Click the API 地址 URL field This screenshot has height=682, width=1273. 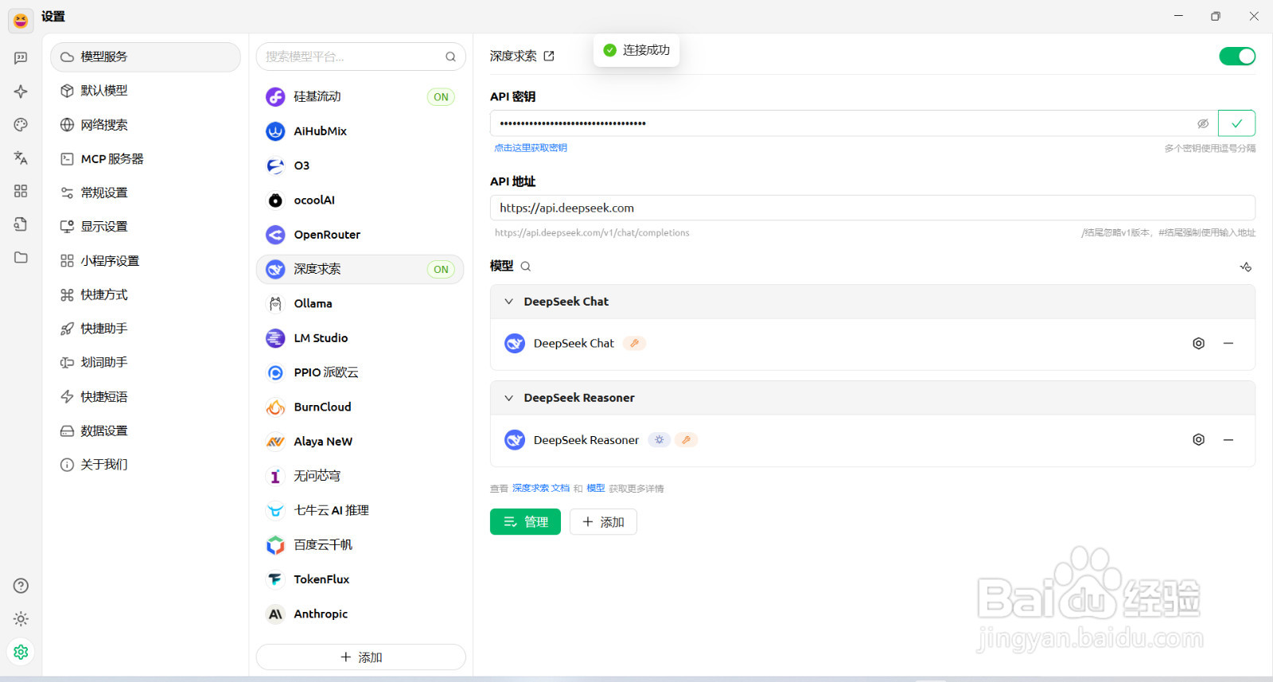click(873, 208)
